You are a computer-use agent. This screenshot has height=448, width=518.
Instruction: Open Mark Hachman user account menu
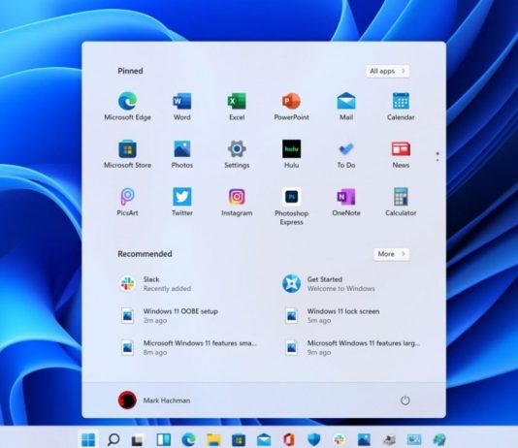coord(154,400)
